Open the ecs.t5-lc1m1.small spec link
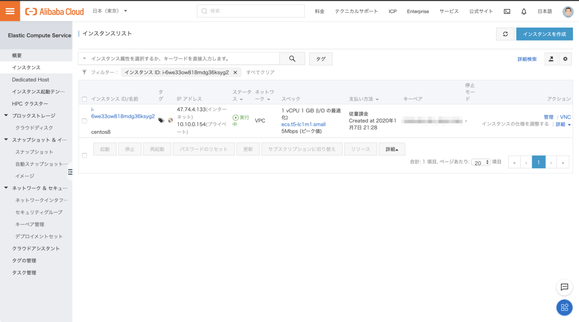The height and width of the screenshot is (322, 579). point(303,124)
